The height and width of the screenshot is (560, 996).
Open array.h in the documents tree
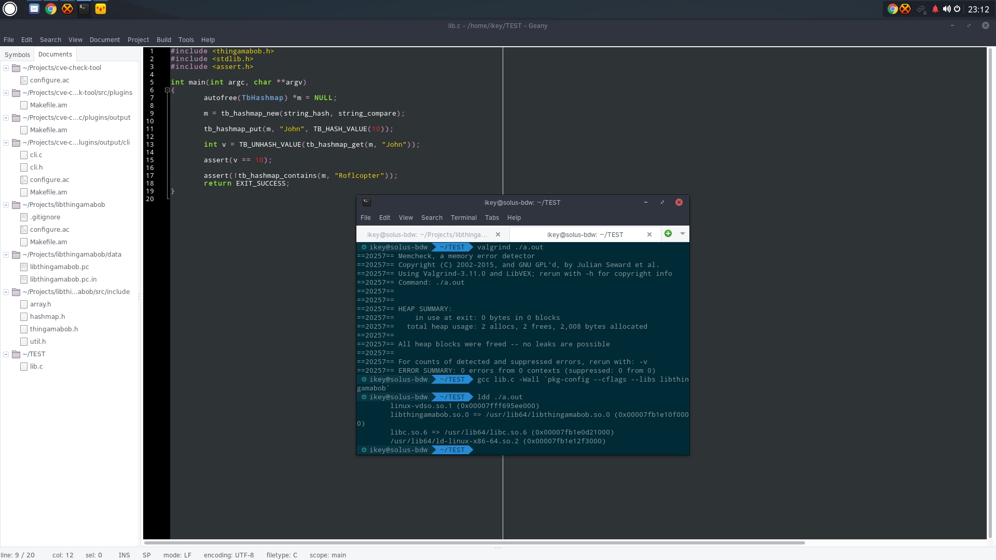tap(40, 304)
